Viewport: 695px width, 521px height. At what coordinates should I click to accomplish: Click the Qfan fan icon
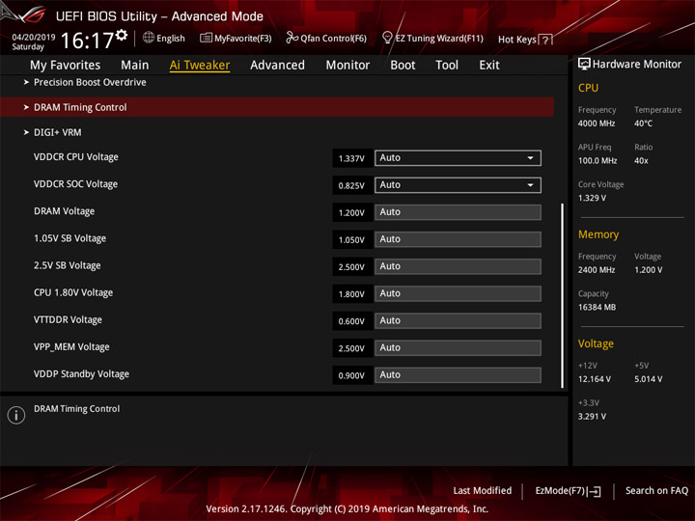pyautogui.click(x=292, y=38)
